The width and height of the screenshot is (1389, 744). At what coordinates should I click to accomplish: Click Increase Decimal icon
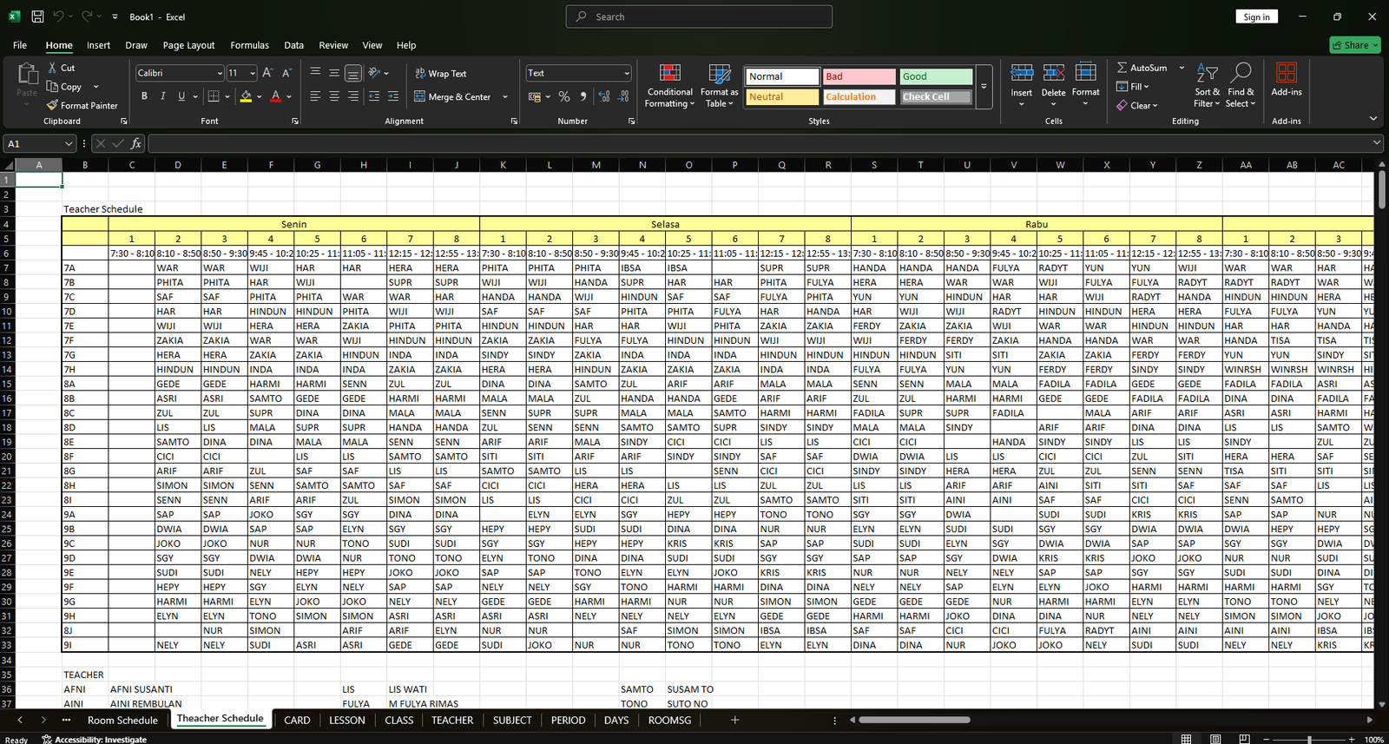coord(604,96)
